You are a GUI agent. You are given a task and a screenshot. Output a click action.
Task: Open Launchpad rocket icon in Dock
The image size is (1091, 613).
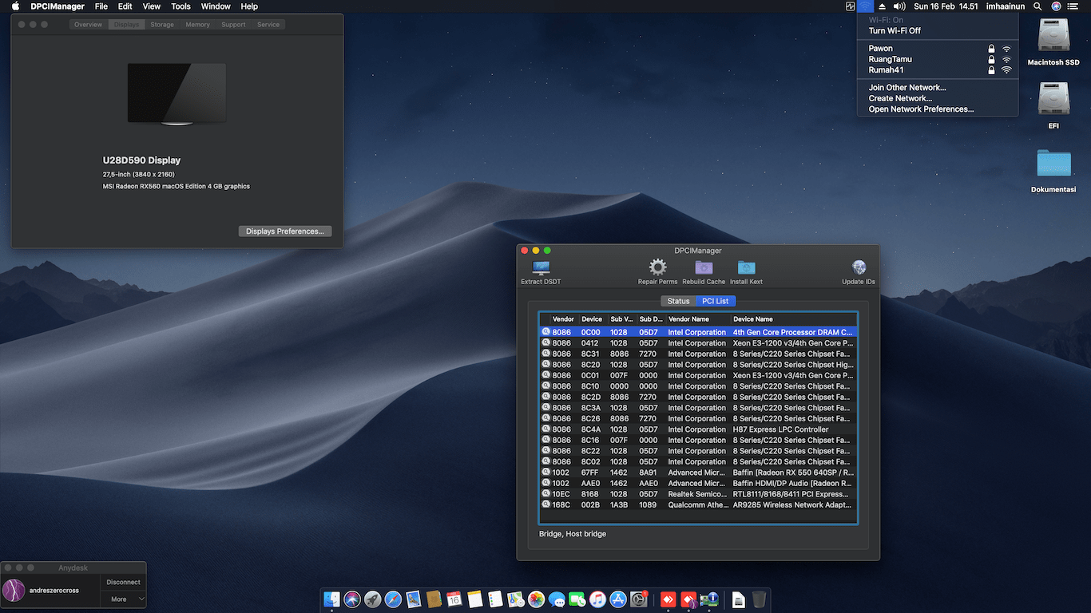point(373,599)
